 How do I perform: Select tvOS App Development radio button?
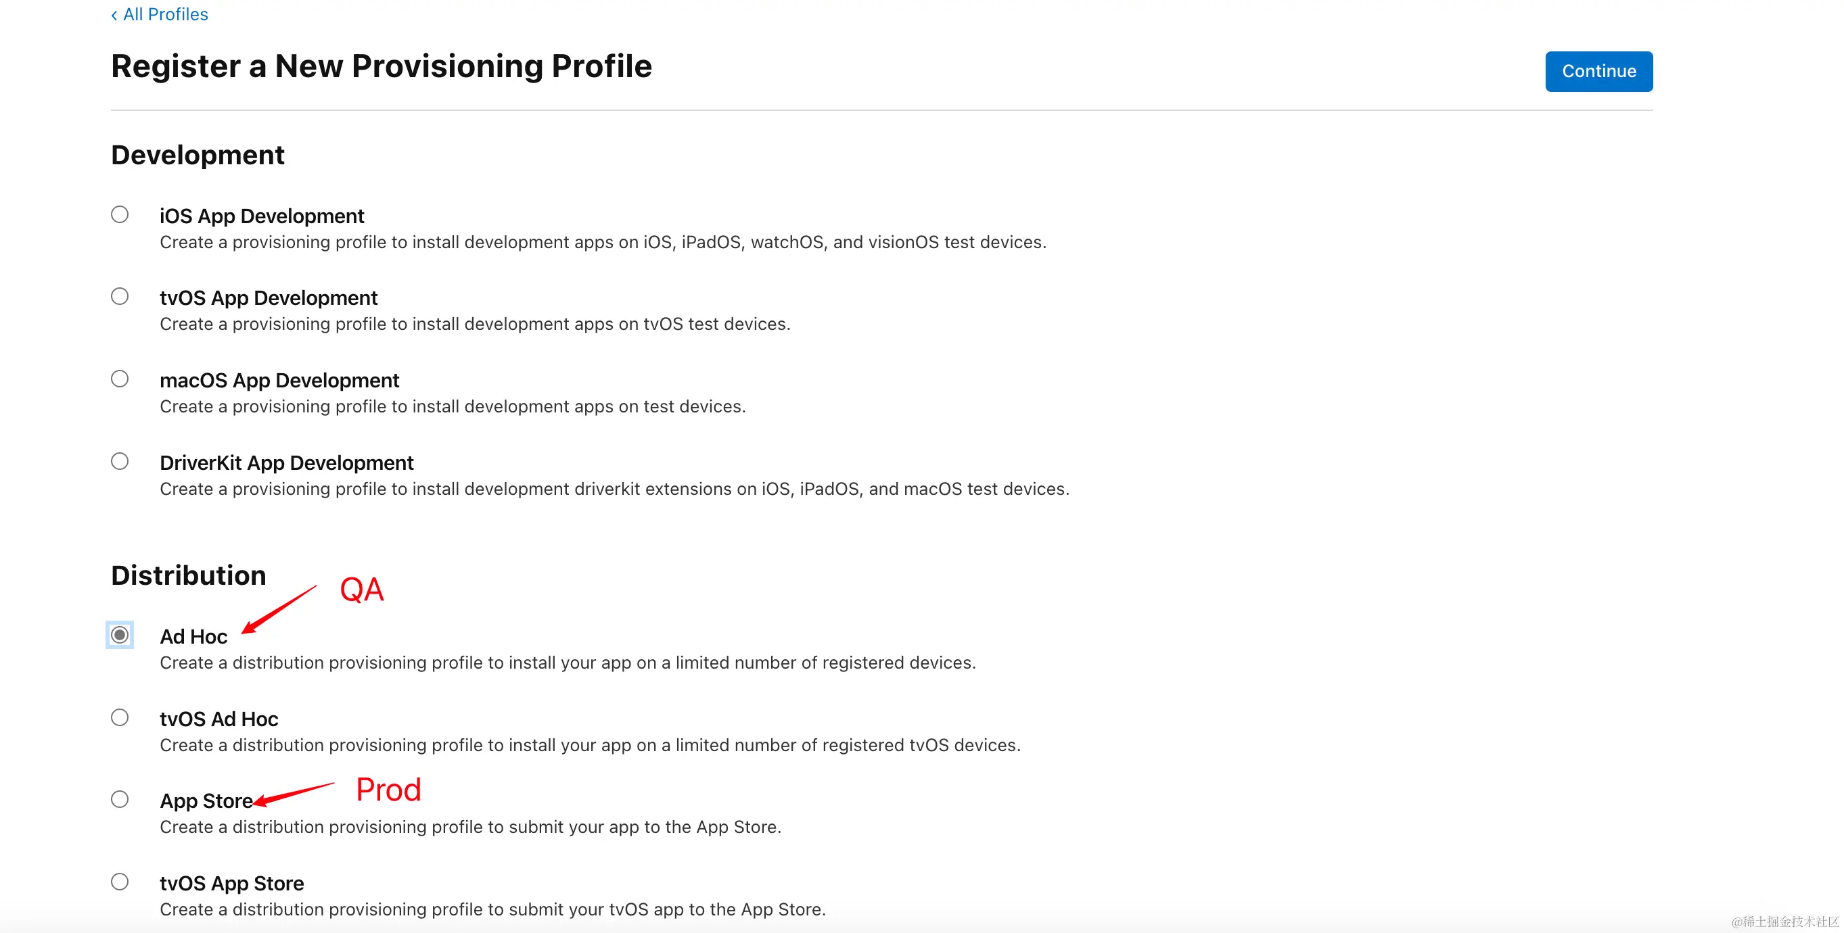120,296
